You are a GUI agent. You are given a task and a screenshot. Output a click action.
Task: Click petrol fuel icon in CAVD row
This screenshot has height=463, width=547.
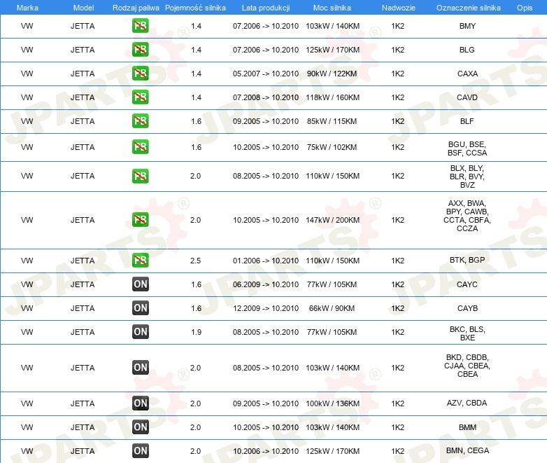(x=140, y=97)
